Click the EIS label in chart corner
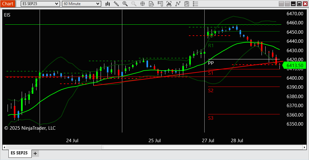309x160 pixels. click(x=7, y=15)
